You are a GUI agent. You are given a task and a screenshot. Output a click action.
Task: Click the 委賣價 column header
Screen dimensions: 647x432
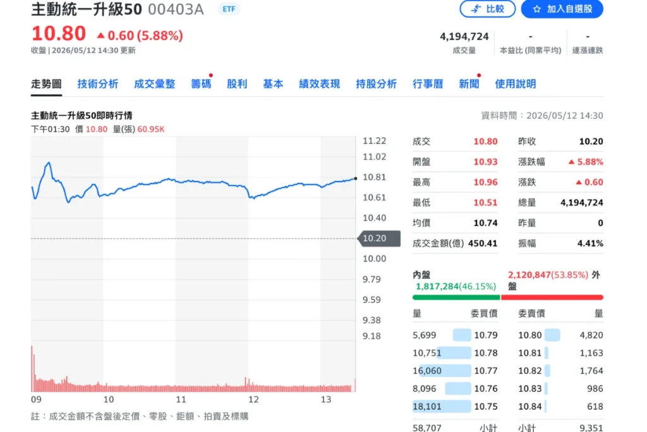click(531, 314)
